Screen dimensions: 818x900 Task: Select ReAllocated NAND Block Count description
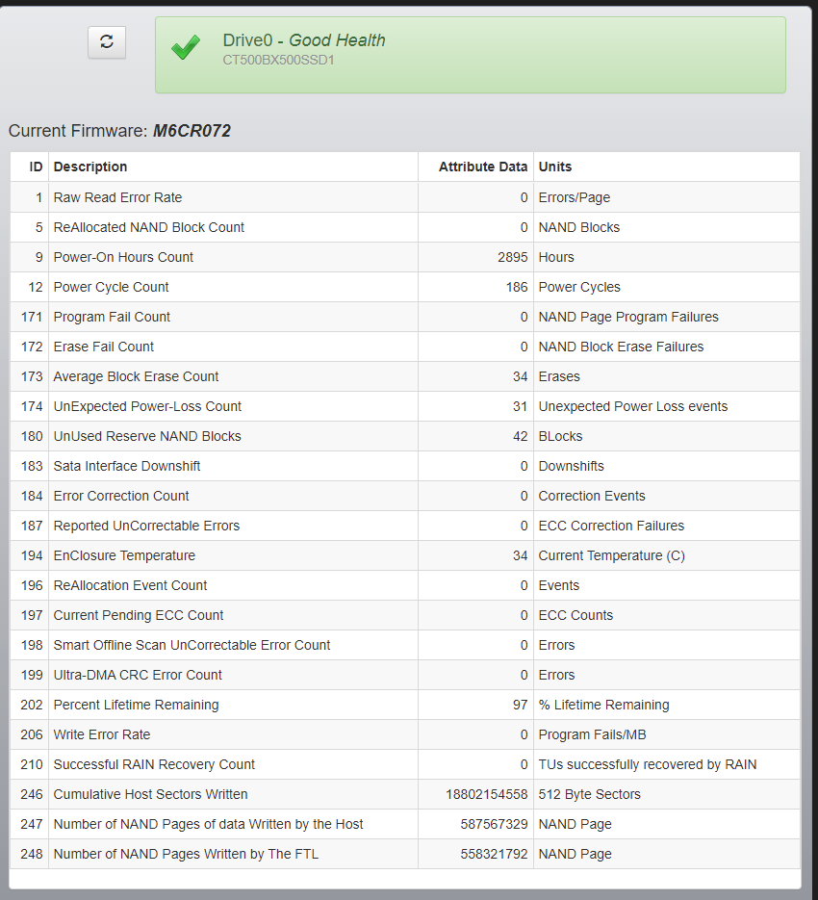(x=148, y=227)
